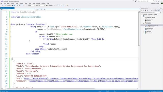Click the Save All toolbar icon
This screenshot has width=163, height=92.
click(15, 6)
